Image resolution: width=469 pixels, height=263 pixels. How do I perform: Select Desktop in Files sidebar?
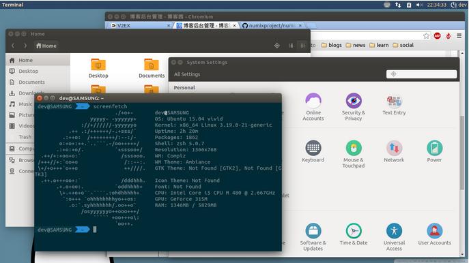[x=38, y=71]
